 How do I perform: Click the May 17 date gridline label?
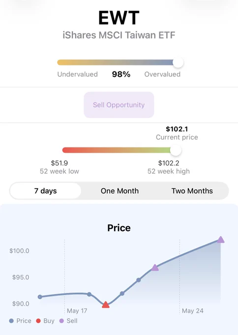[77, 311]
